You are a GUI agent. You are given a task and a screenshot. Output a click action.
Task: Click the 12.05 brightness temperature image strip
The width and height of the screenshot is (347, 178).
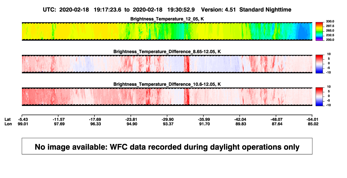click(167, 31)
